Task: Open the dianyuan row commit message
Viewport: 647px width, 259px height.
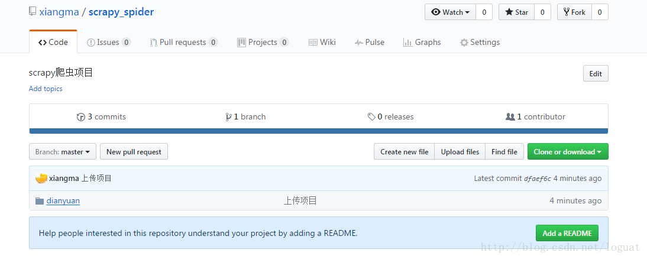Action: 300,201
